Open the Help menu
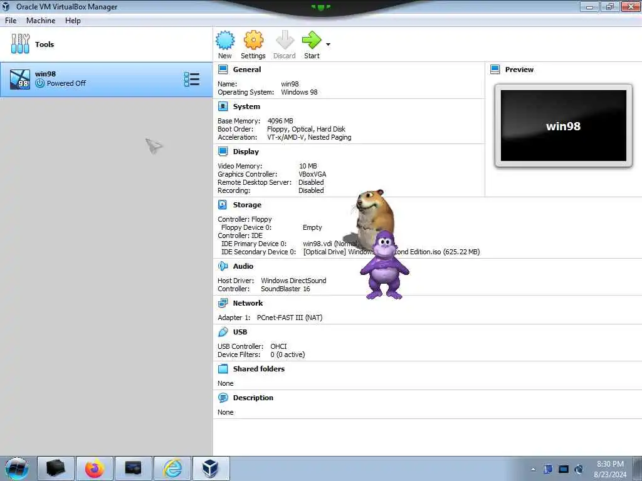Screen dimensions: 642x481 pos(73,21)
